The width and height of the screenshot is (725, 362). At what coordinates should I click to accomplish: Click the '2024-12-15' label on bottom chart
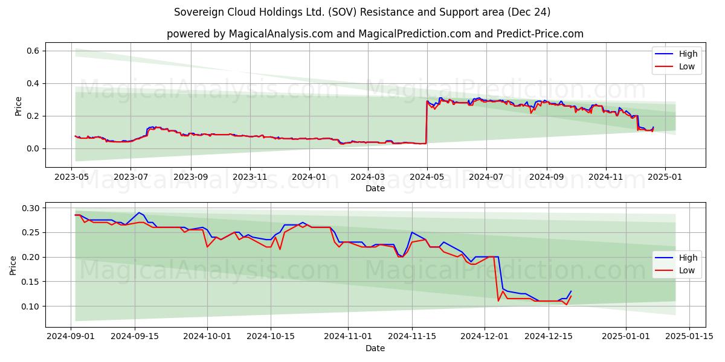547,337
